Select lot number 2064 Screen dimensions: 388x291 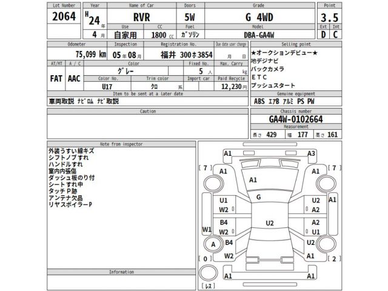point(64,16)
